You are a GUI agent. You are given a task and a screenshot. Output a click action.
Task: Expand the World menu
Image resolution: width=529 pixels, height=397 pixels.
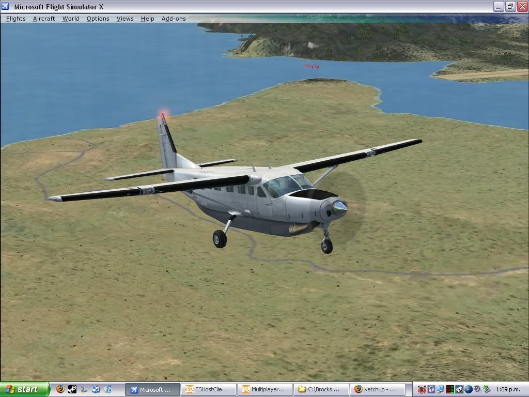pyautogui.click(x=71, y=19)
